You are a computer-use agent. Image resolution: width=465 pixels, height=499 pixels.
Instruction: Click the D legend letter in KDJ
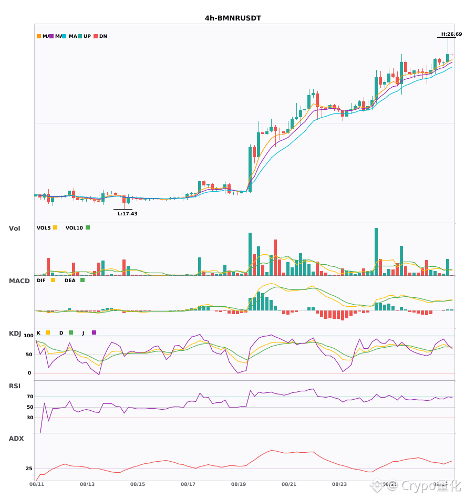61,333
